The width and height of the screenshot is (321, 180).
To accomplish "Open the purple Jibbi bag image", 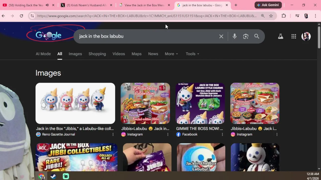I will (x=147, y=157).
